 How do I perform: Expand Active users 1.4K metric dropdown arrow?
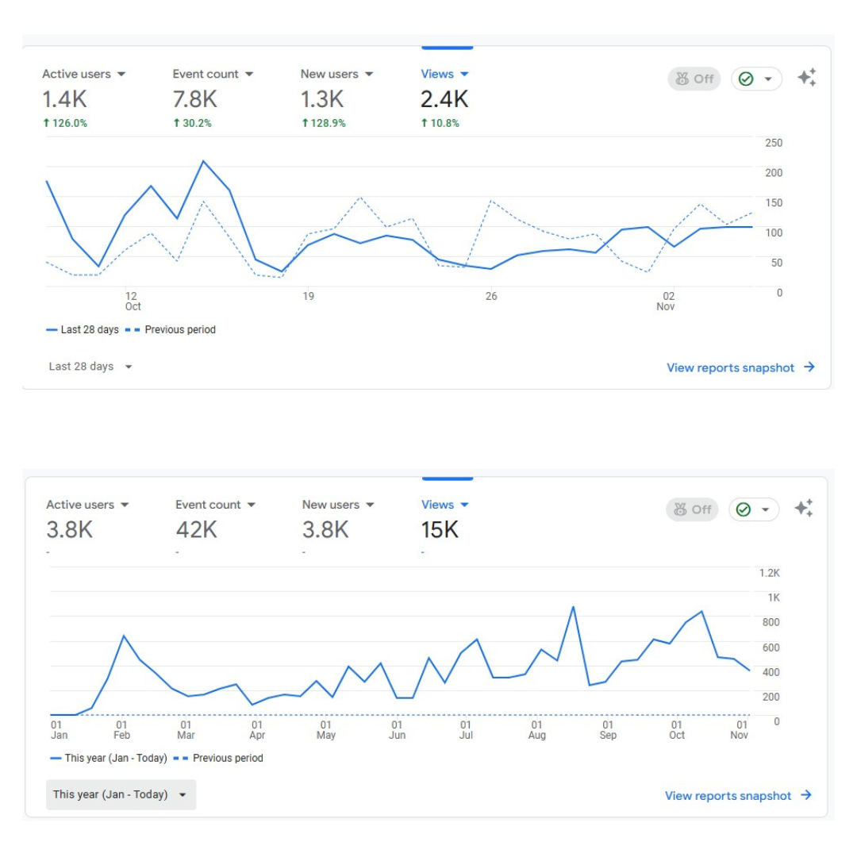click(121, 74)
